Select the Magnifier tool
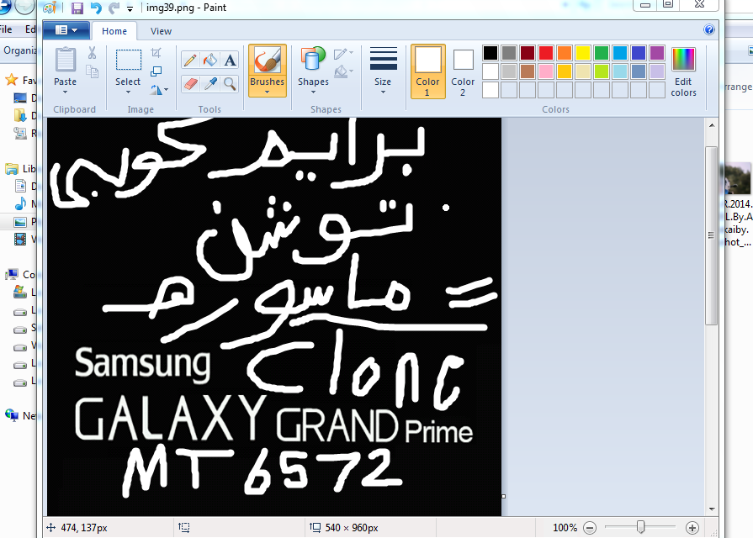 230,84
